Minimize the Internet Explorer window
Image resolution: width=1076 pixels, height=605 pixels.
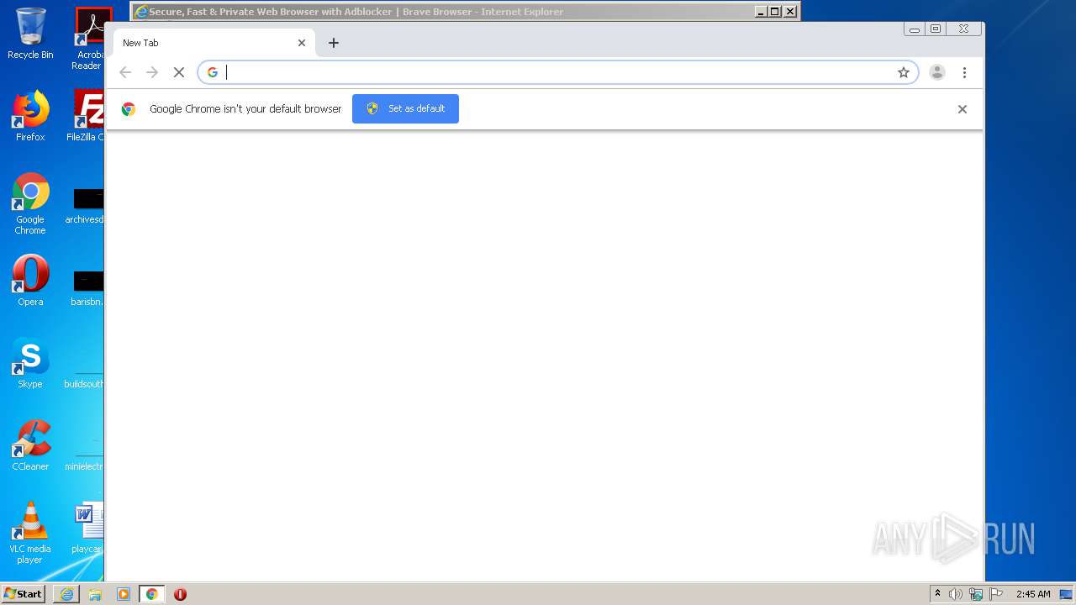(x=761, y=12)
